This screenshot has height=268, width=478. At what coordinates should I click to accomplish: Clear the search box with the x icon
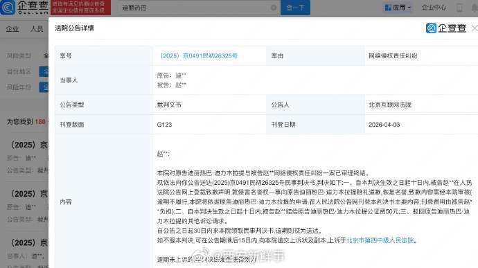tap(274, 8)
